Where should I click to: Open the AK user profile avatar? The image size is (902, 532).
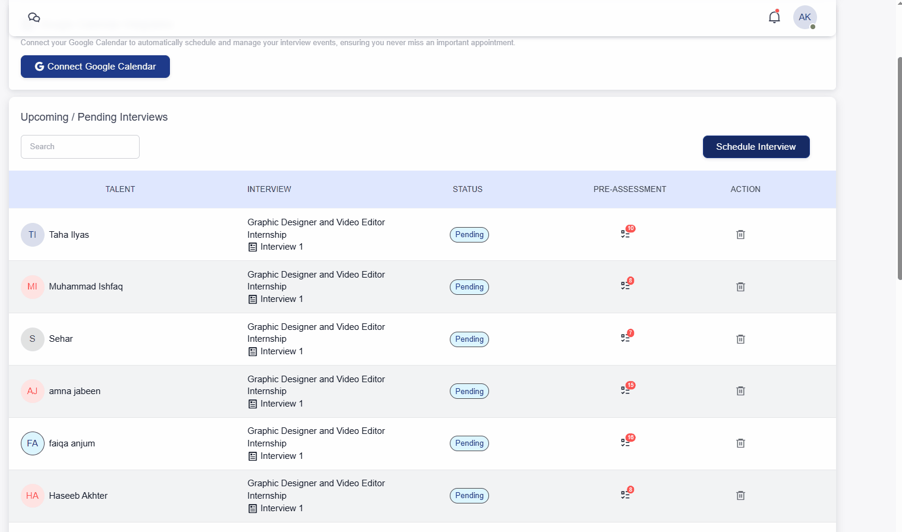coord(805,17)
